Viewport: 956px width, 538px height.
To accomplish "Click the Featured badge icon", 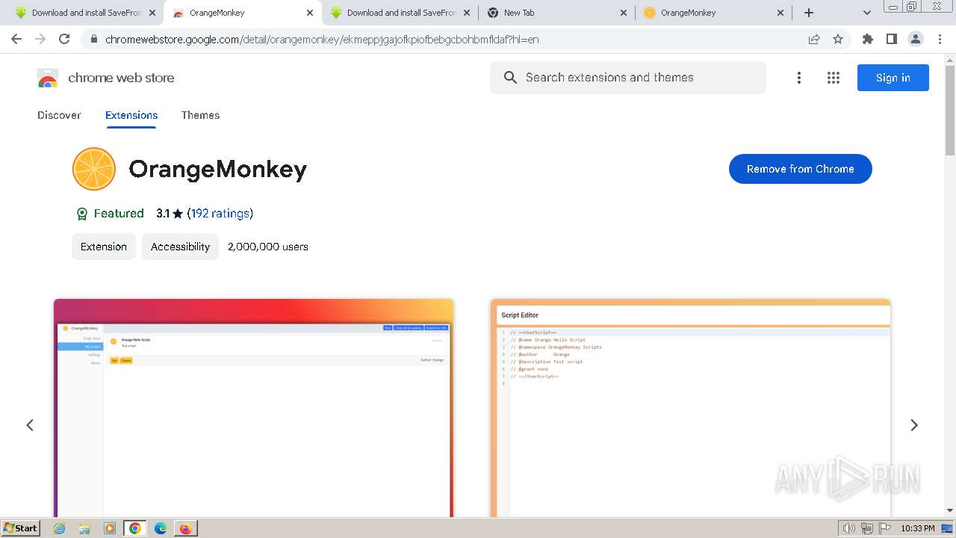I will pos(82,214).
